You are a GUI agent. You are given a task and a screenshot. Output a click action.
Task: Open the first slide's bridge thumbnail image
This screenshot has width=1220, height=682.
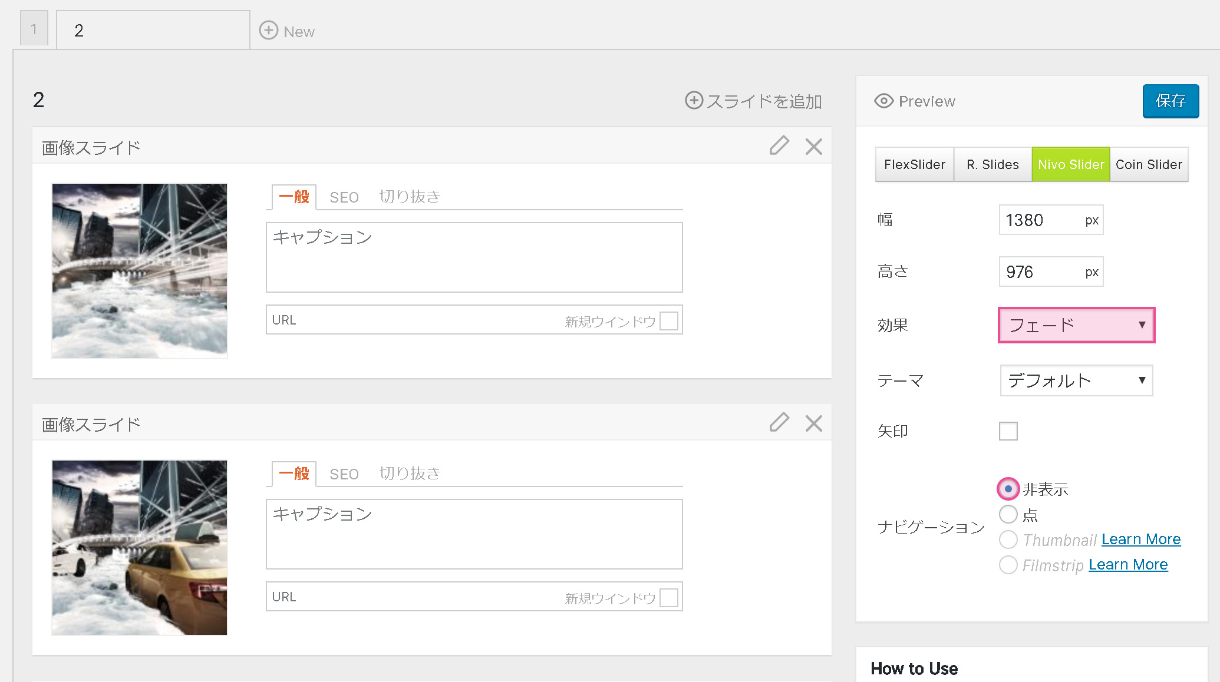140,270
